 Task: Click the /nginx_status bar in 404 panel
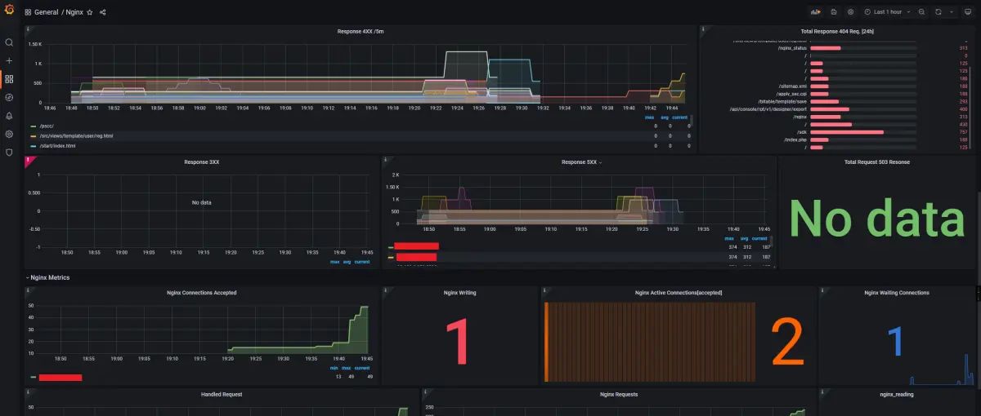(x=824, y=48)
